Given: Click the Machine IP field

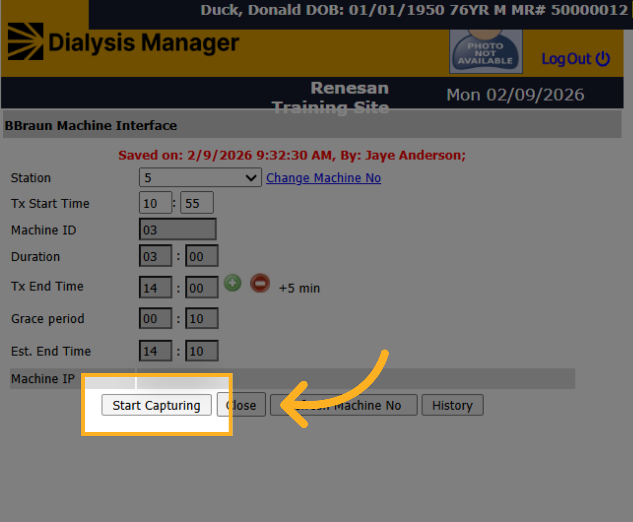Looking at the screenshot, I should pyautogui.click(x=356, y=379).
